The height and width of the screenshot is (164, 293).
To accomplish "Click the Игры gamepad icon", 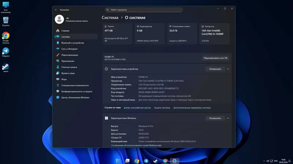I will [58, 79].
